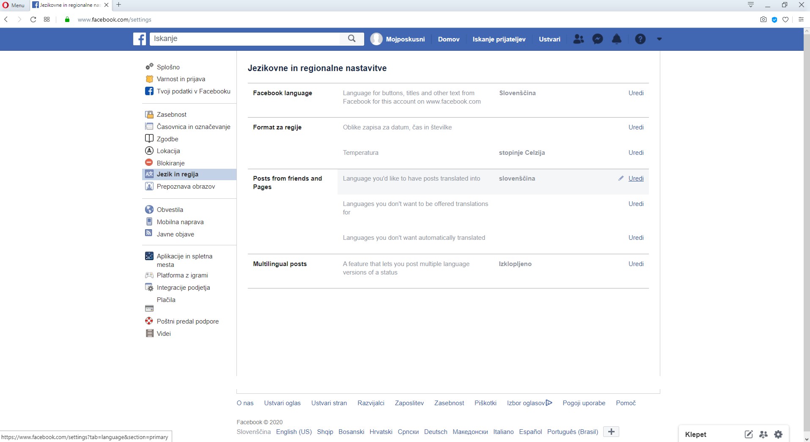Image resolution: width=810 pixels, height=442 pixels.
Task: Open the Klepet chat settings gear
Action: click(778, 434)
